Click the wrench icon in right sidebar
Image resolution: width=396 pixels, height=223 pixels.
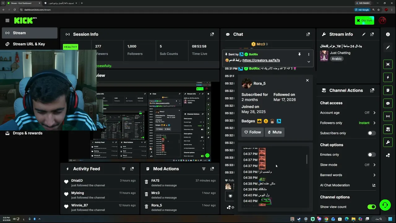(x=388, y=142)
